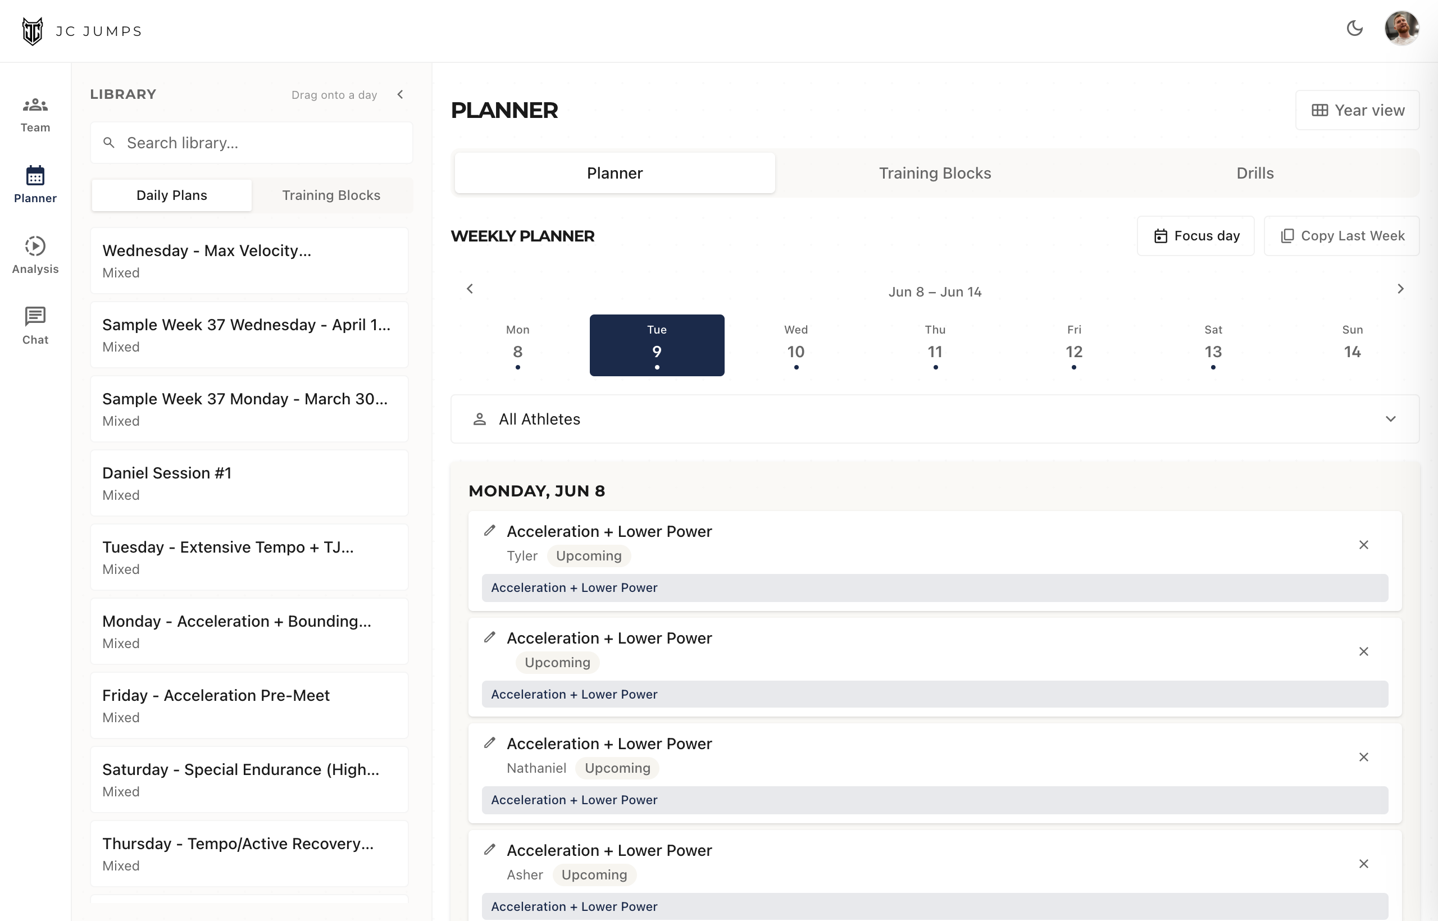Open the Team sidebar section
This screenshot has width=1438, height=921.
click(35, 115)
